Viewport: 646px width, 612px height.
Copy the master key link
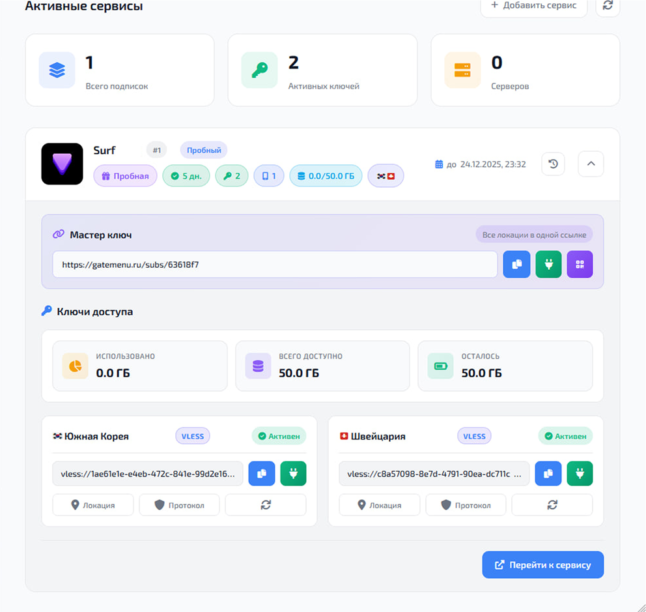516,265
